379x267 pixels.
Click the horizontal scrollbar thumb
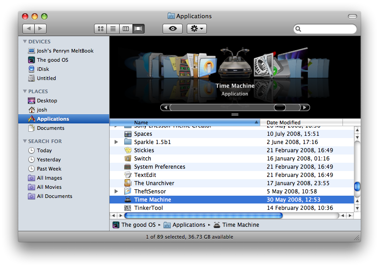(x=204, y=215)
